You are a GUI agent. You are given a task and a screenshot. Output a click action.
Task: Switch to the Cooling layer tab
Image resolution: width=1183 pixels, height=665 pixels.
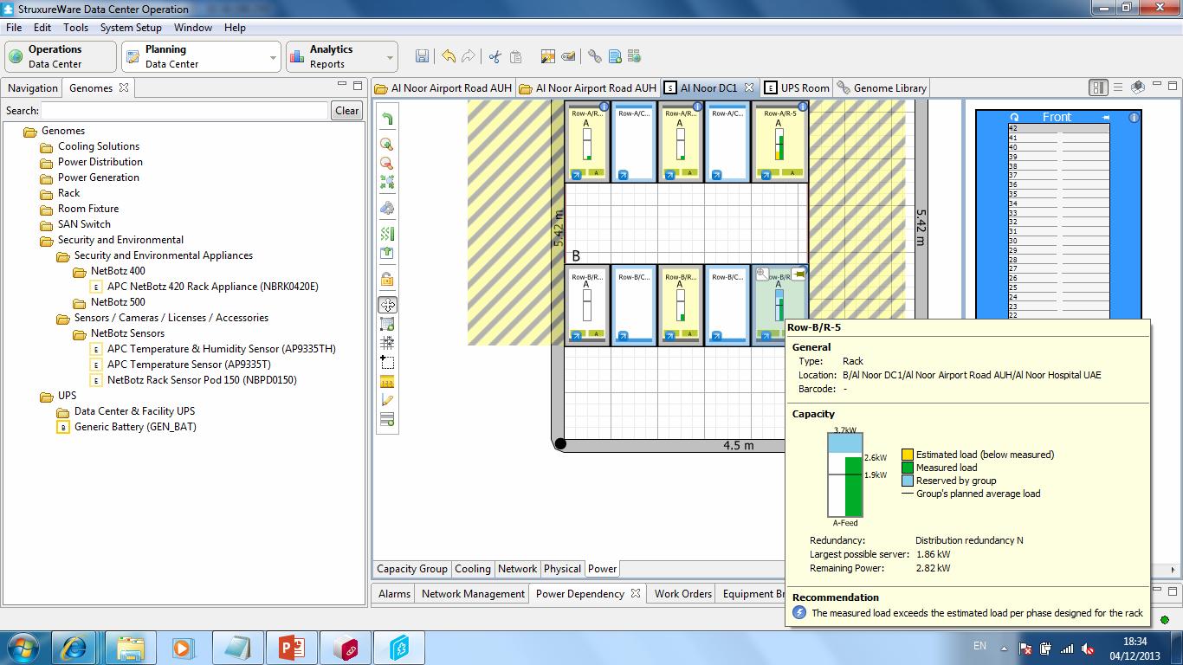(473, 569)
